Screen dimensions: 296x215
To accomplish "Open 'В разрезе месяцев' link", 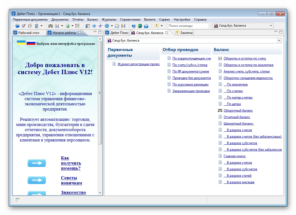I will (x=239, y=182).
